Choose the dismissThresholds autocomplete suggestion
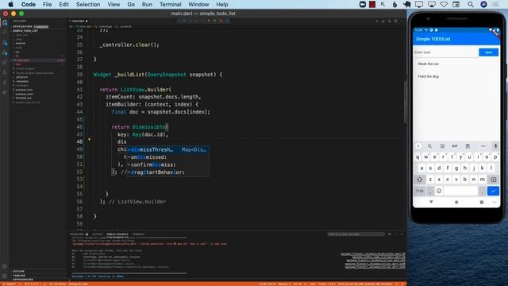This screenshot has width=508, height=286. click(x=167, y=150)
